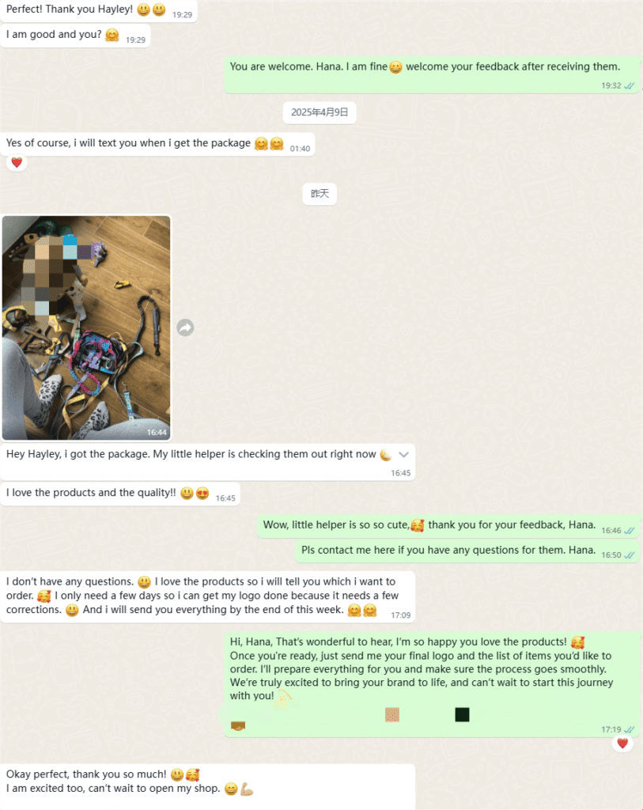The width and height of the screenshot is (643, 810).
Task: Click the 昨天 date label
Action: click(x=320, y=194)
